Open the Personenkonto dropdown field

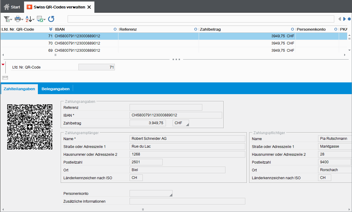(151, 194)
